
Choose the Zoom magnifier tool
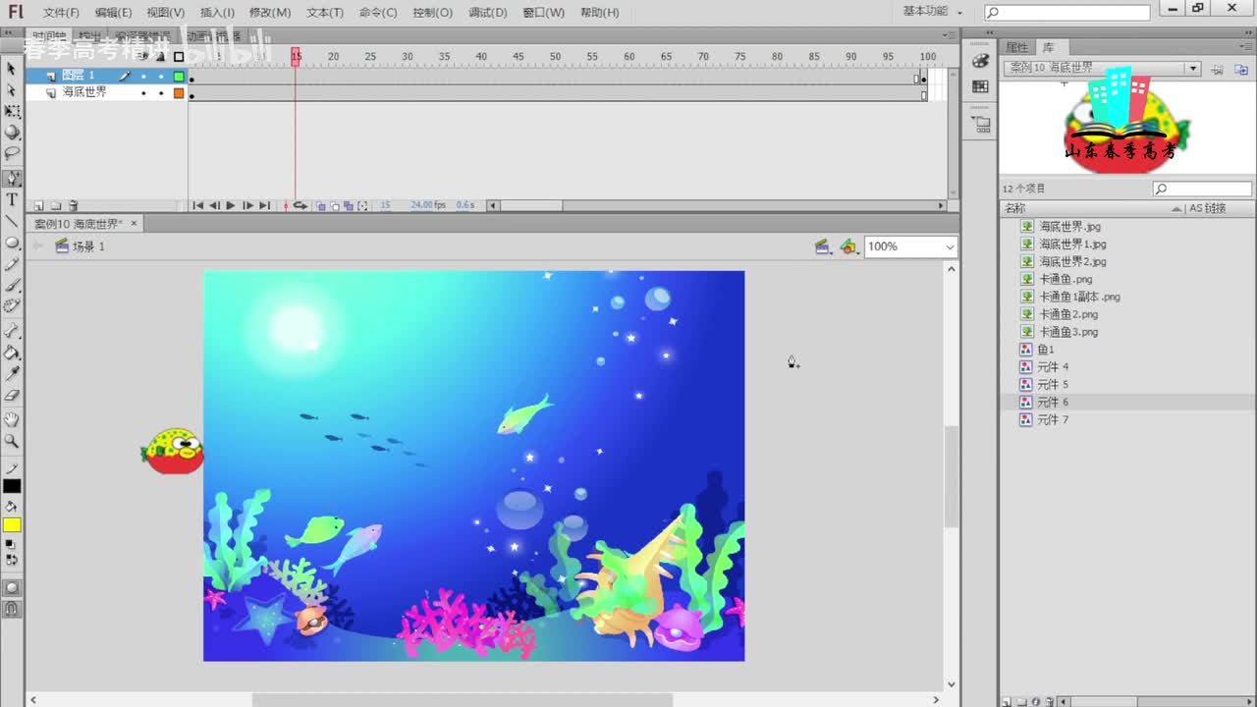tap(12, 442)
